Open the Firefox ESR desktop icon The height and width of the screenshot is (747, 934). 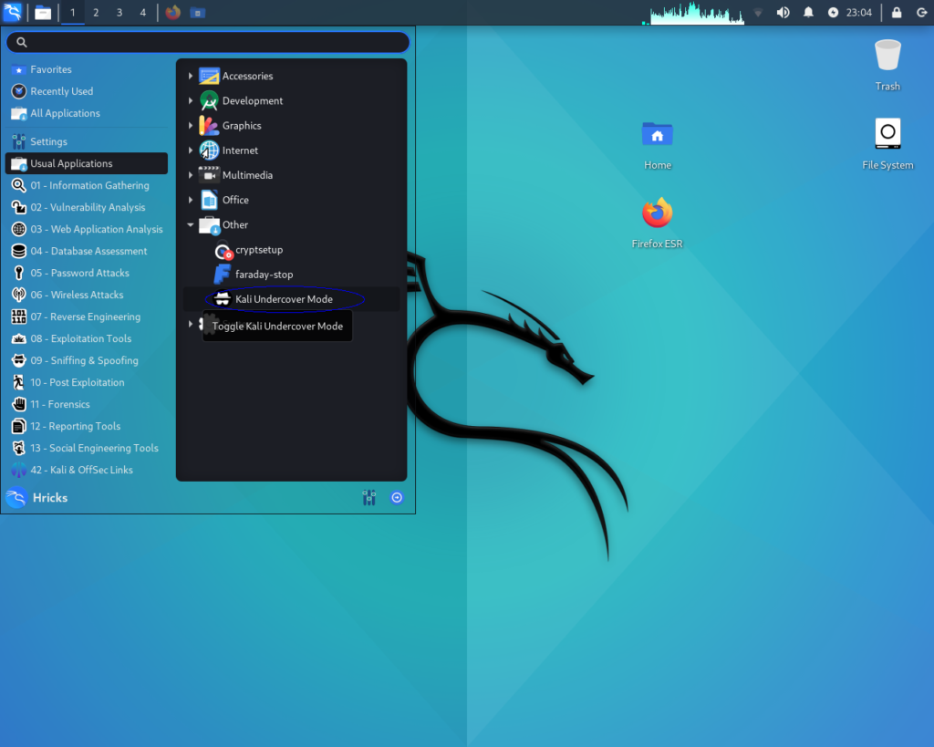pyautogui.click(x=657, y=223)
